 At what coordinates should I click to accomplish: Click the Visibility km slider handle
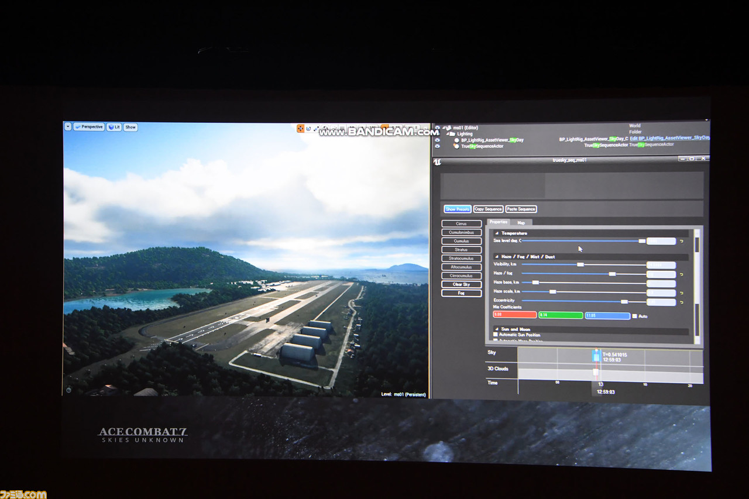(580, 264)
